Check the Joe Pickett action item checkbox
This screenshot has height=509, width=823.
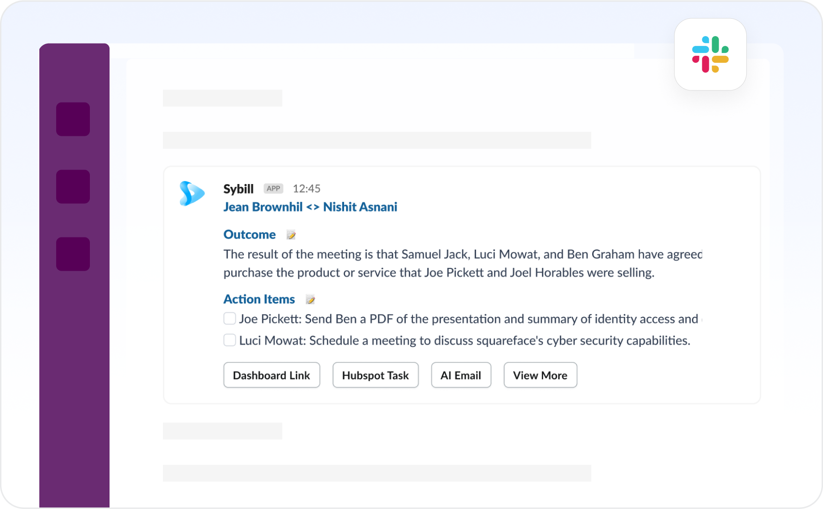click(x=229, y=318)
